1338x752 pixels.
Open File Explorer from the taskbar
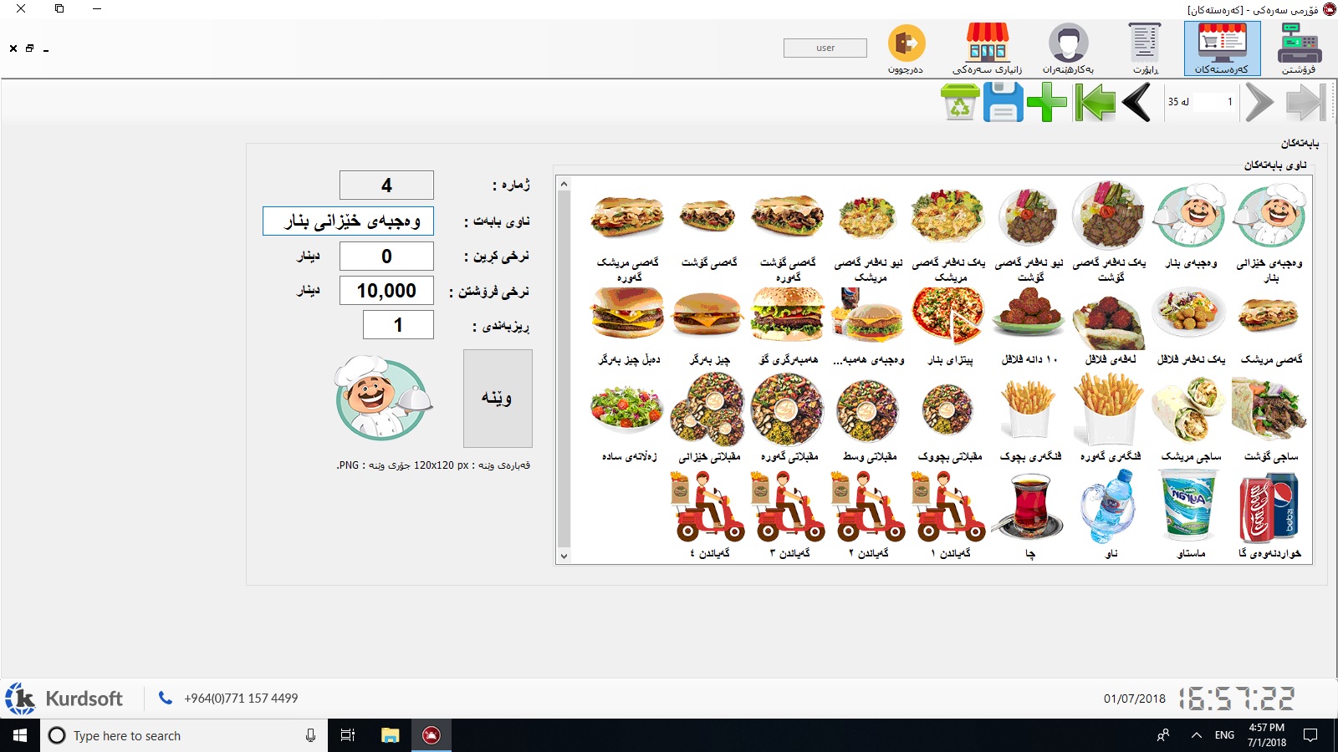point(391,735)
